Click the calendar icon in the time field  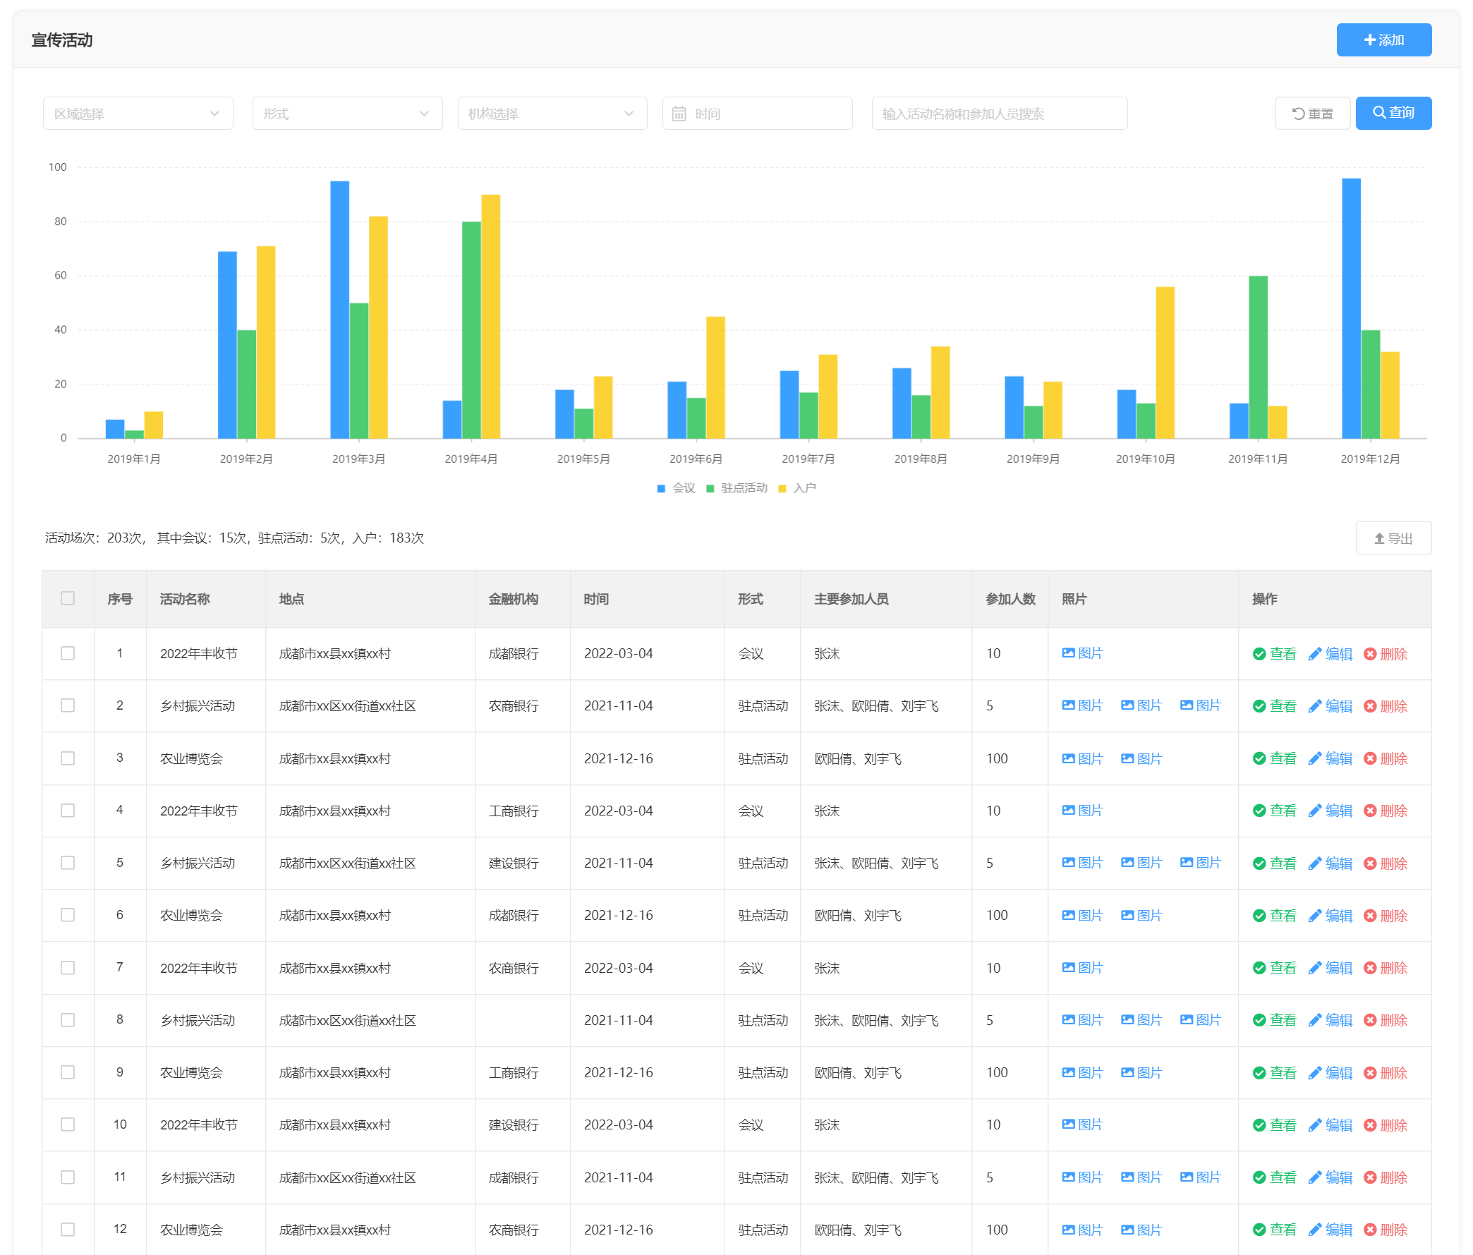pos(679,114)
